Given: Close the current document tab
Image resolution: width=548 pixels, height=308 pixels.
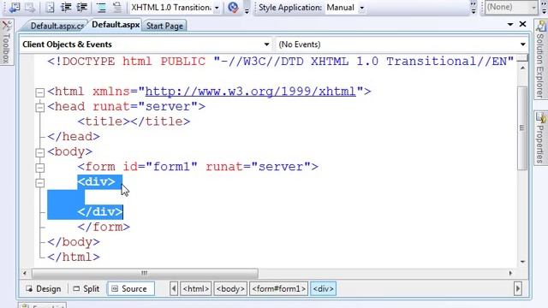Looking at the screenshot, I should coord(523,24).
